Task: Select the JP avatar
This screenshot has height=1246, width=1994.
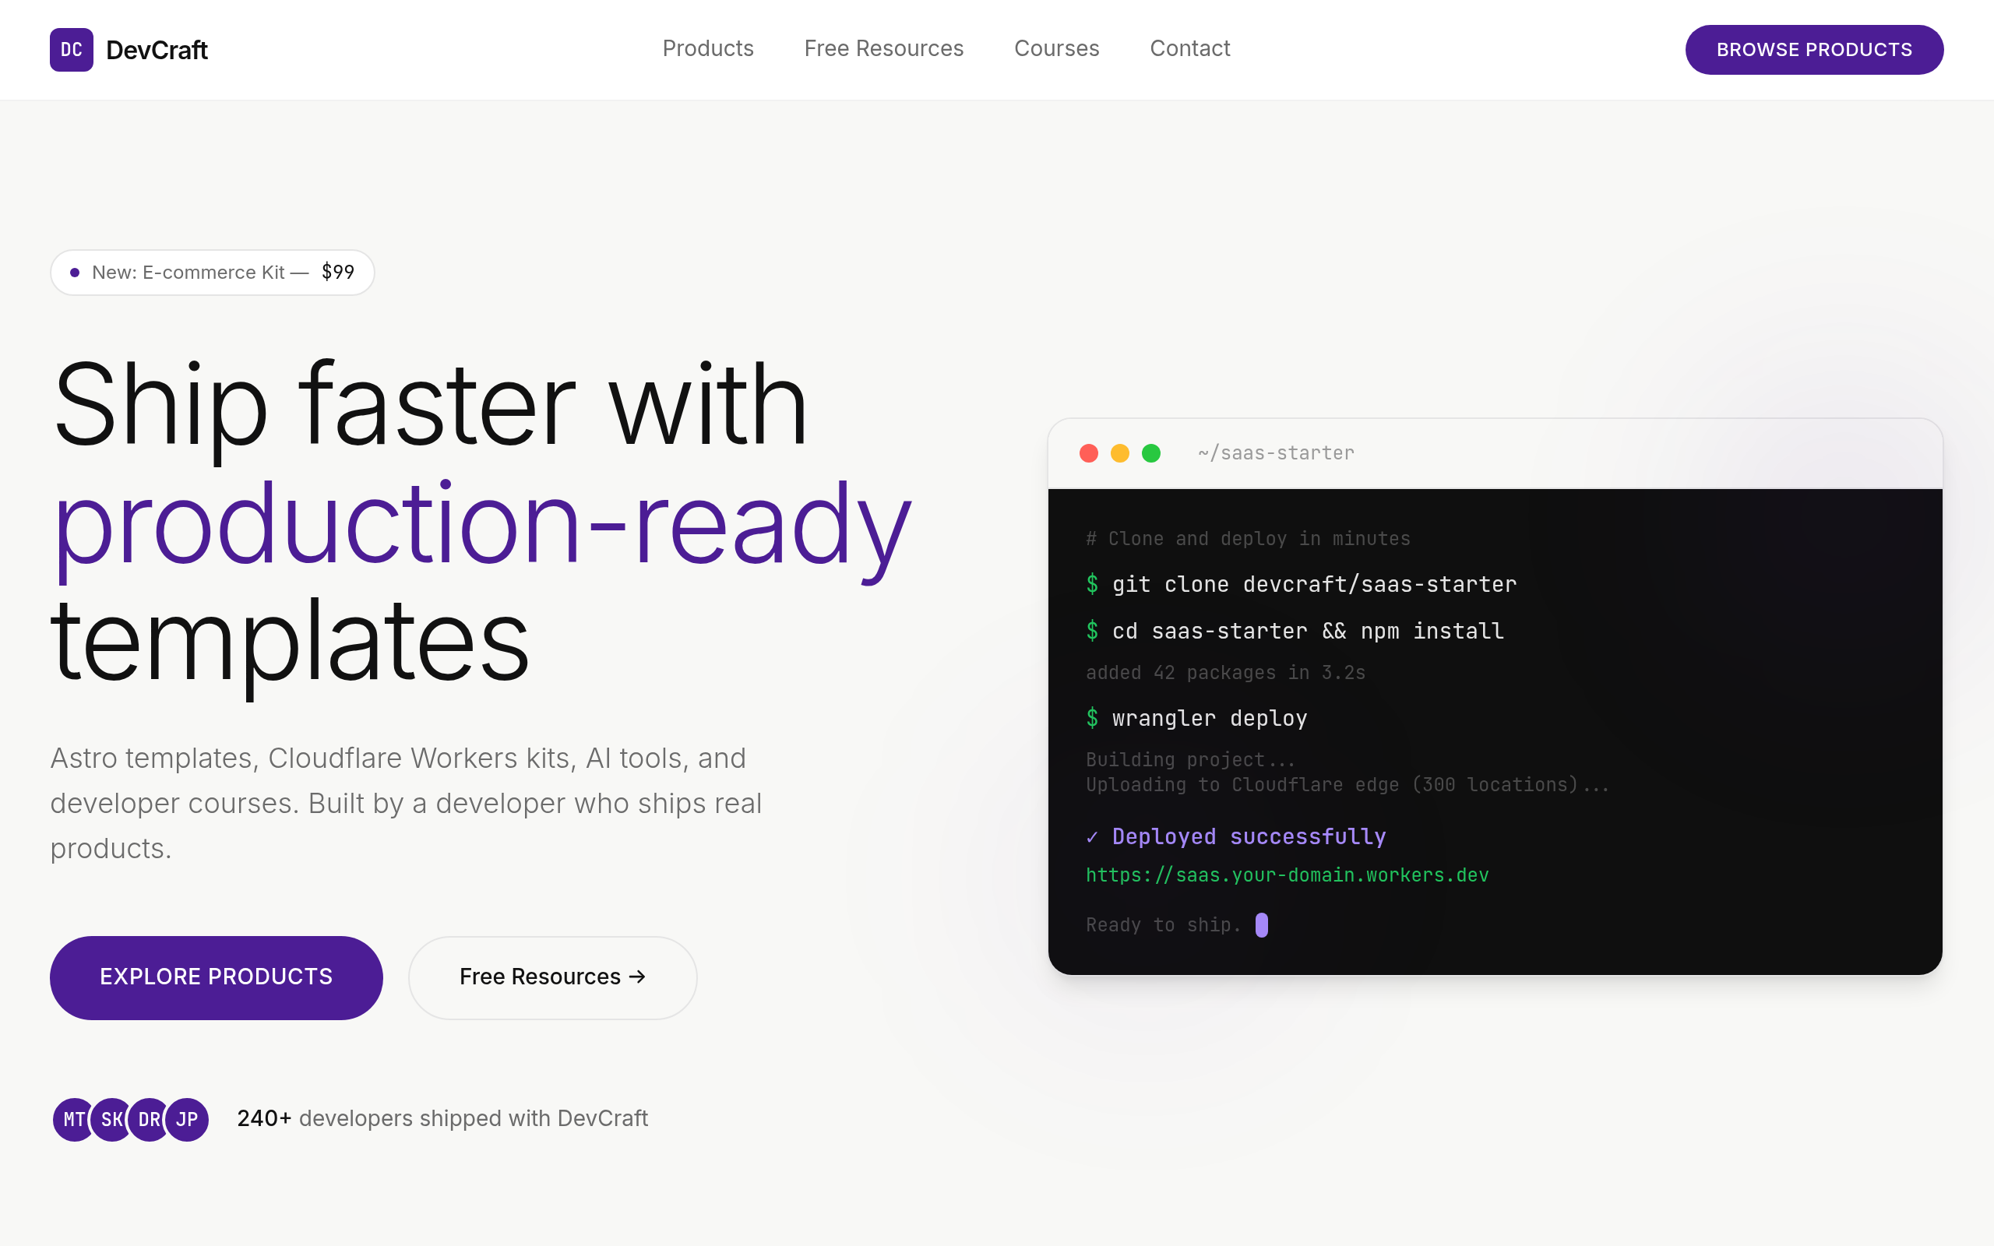Action: pyautogui.click(x=187, y=1119)
